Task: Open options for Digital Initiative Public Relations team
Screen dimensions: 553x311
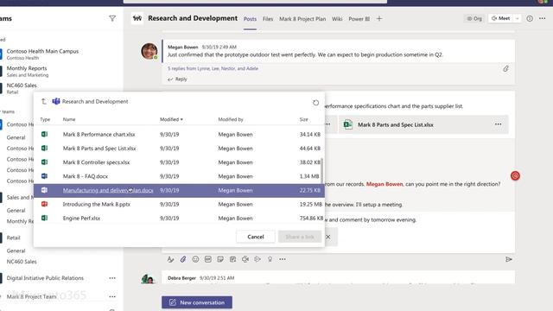Action: [112, 278]
